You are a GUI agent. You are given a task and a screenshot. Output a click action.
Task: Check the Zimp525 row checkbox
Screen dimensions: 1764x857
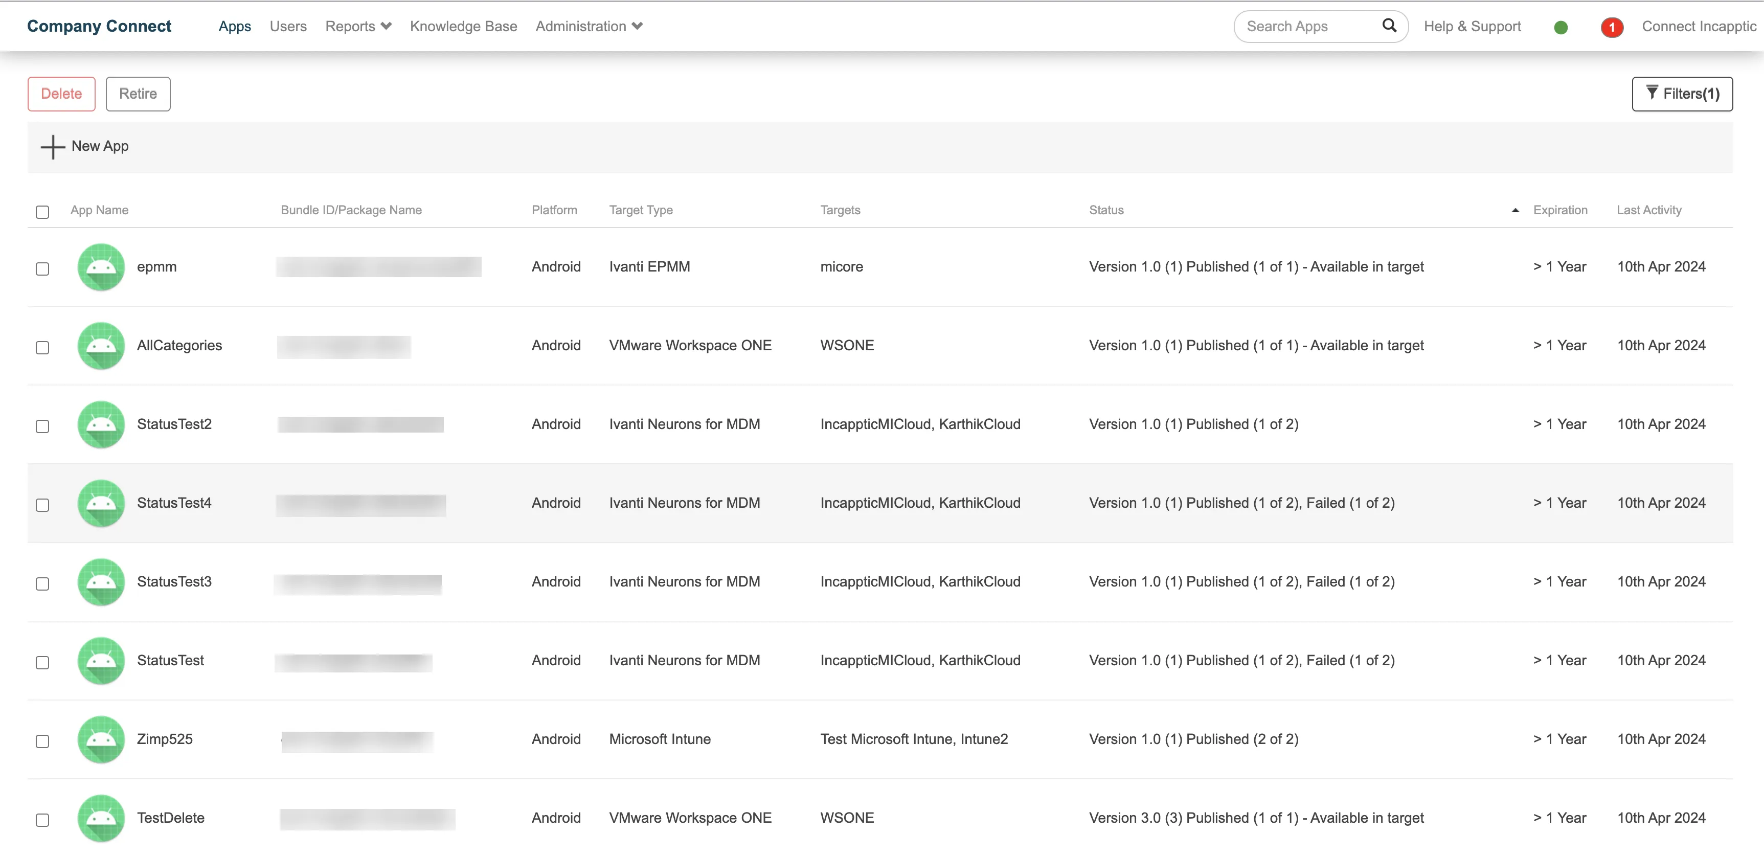point(42,741)
